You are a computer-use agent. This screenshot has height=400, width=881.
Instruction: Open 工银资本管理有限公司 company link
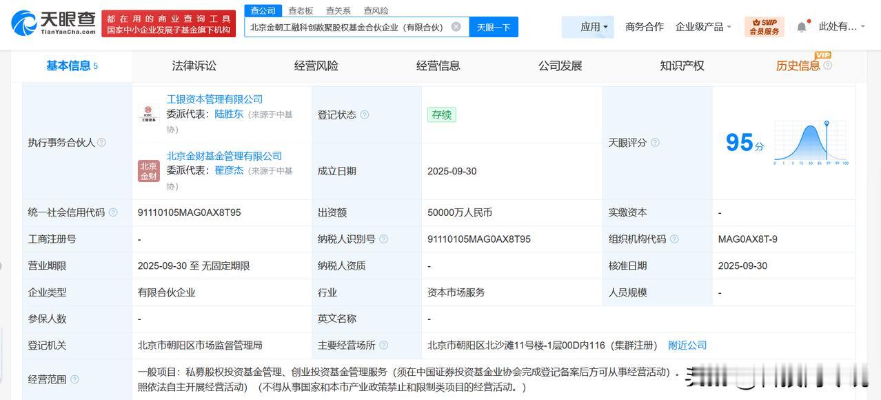click(x=214, y=99)
